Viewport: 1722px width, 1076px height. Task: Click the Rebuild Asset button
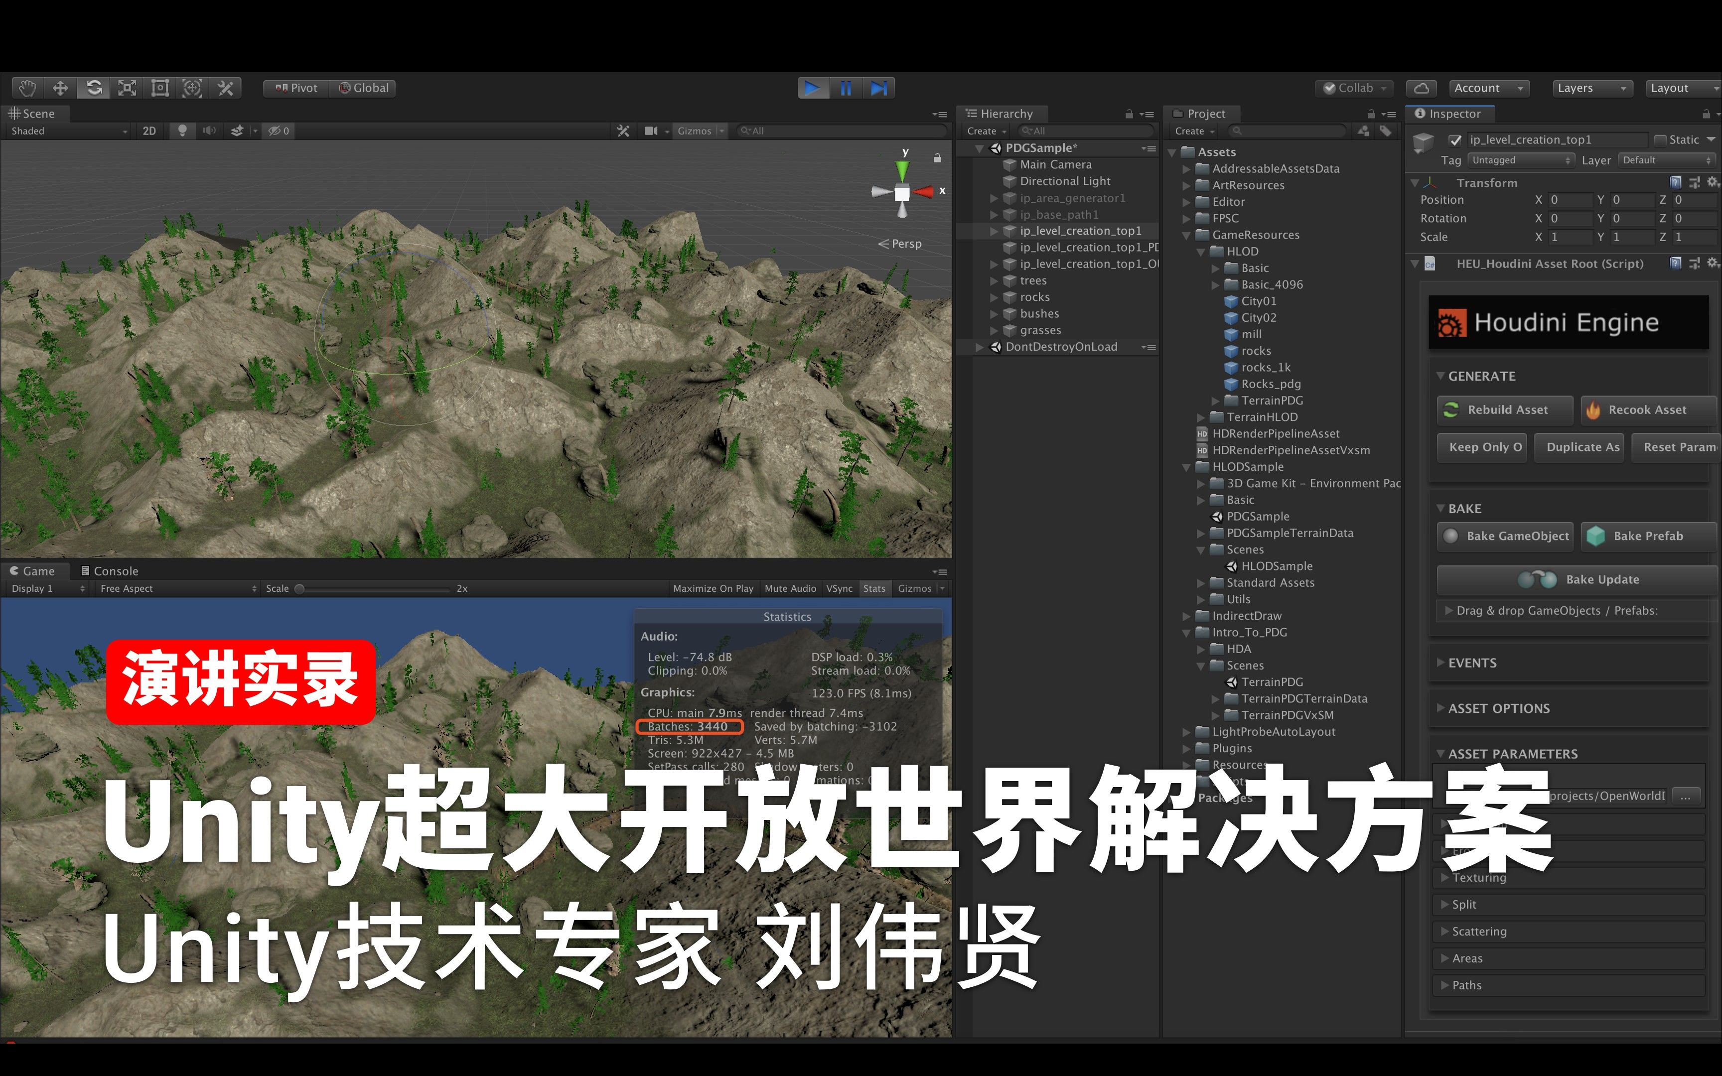pos(1504,409)
